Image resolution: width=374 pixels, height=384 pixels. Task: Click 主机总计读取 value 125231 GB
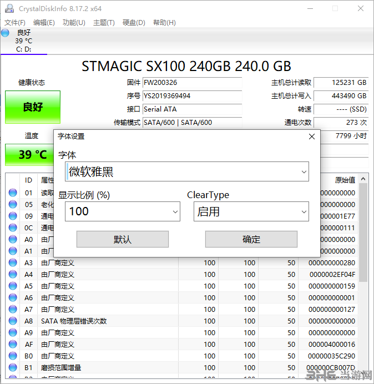[341, 83]
